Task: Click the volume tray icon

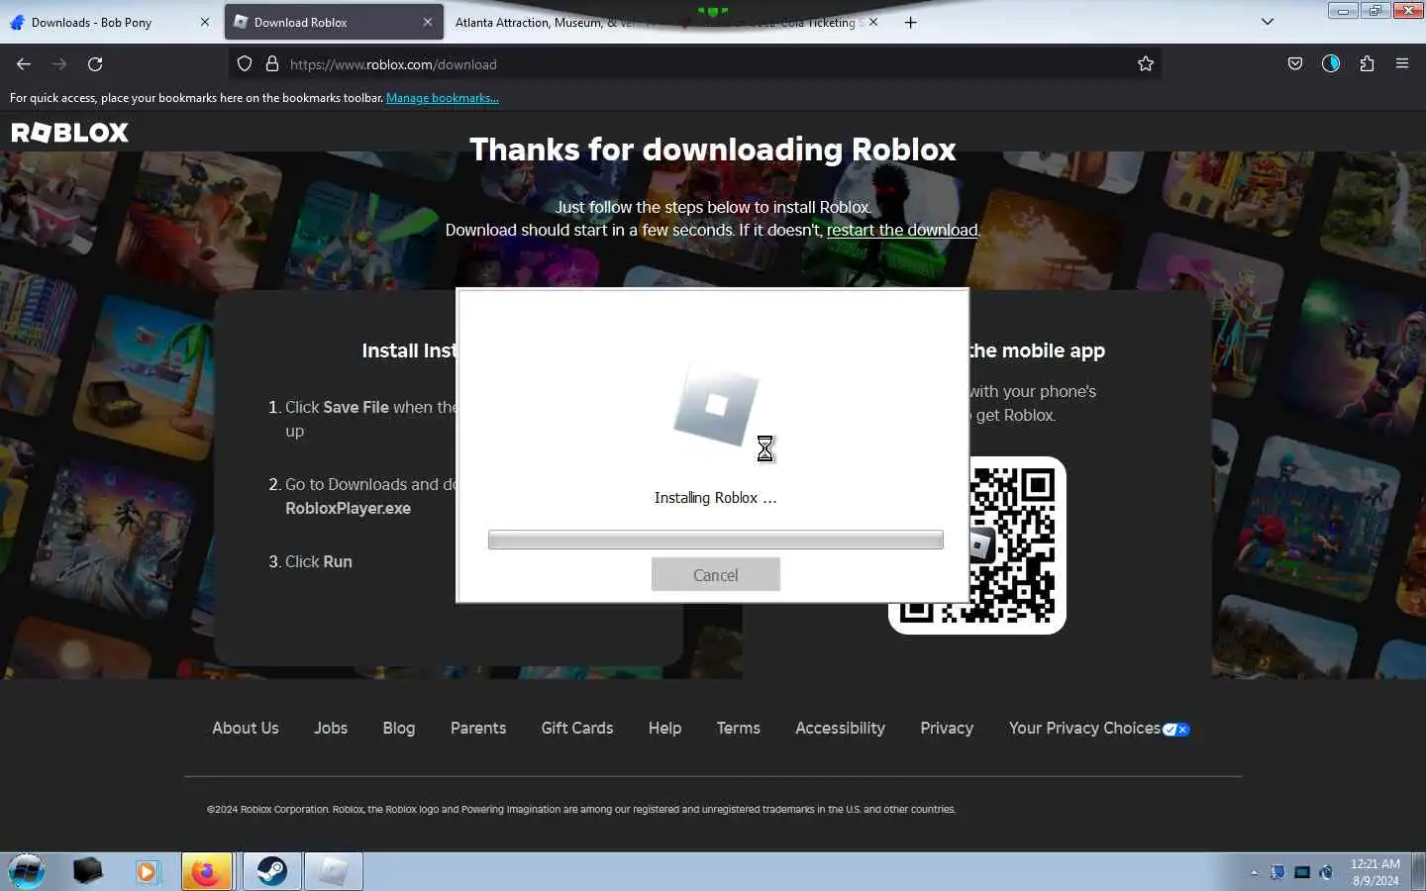Action: tap(1327, 872)
